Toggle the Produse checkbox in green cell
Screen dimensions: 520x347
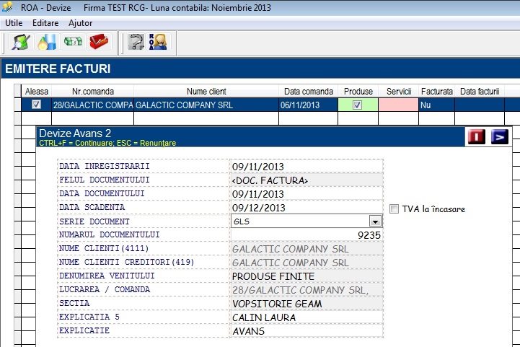click(357, 105)
